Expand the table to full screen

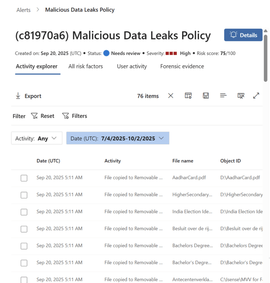click(256, 95)
